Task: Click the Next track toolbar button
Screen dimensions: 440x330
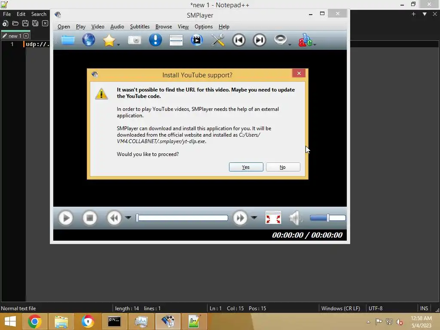Action: click(x=260, y=40)
